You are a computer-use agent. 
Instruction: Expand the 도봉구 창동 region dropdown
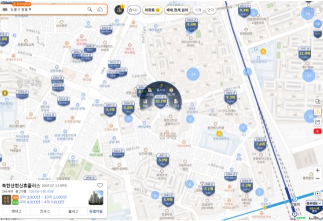[x=21, y=9]
